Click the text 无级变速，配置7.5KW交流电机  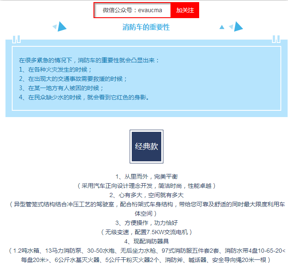click(147, 232)
